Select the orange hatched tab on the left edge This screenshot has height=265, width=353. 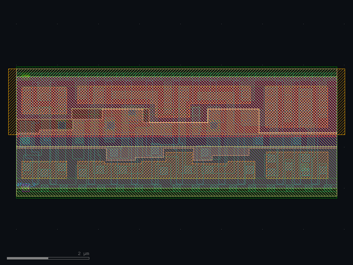12,102
